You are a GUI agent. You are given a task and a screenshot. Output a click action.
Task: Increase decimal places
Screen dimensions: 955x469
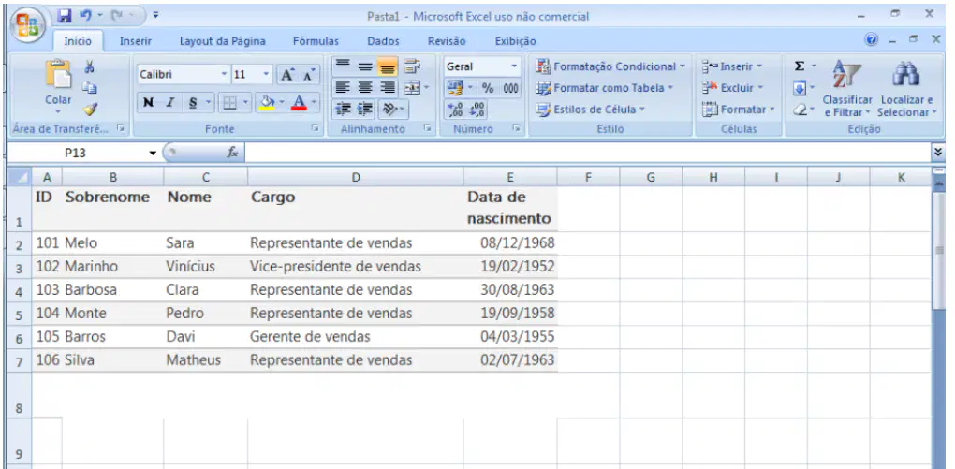pyautogui.click(x=454, y=110)
